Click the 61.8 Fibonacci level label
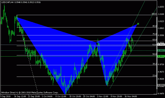 154,45
